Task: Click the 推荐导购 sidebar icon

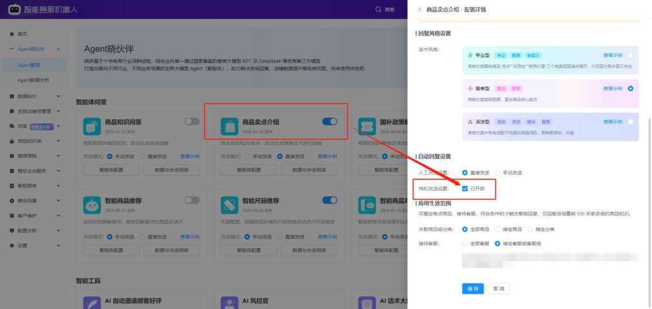Action: 11,156
